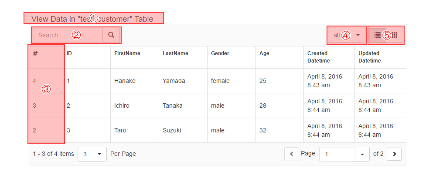
Task: Open the Per Page size dropdown
Action: tap(92, 154)
